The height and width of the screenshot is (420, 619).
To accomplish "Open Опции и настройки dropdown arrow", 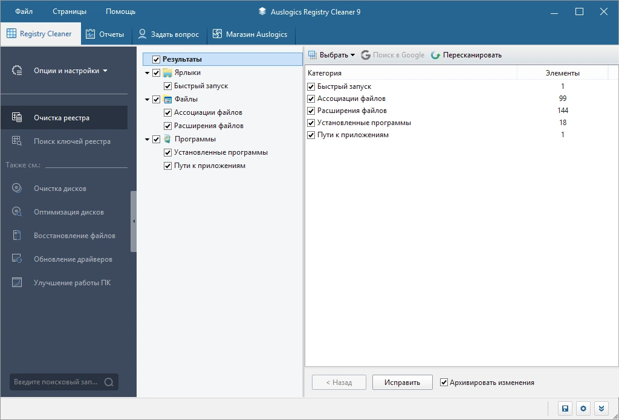I will pyautogui.click(x=105, y=71).
